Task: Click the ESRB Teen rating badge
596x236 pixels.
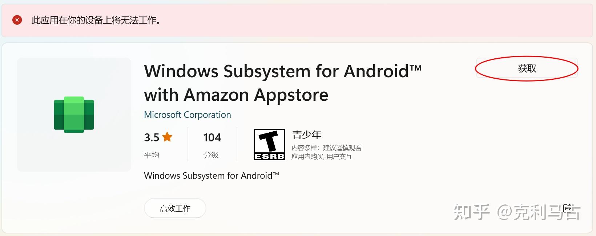Action: point(269,144)
